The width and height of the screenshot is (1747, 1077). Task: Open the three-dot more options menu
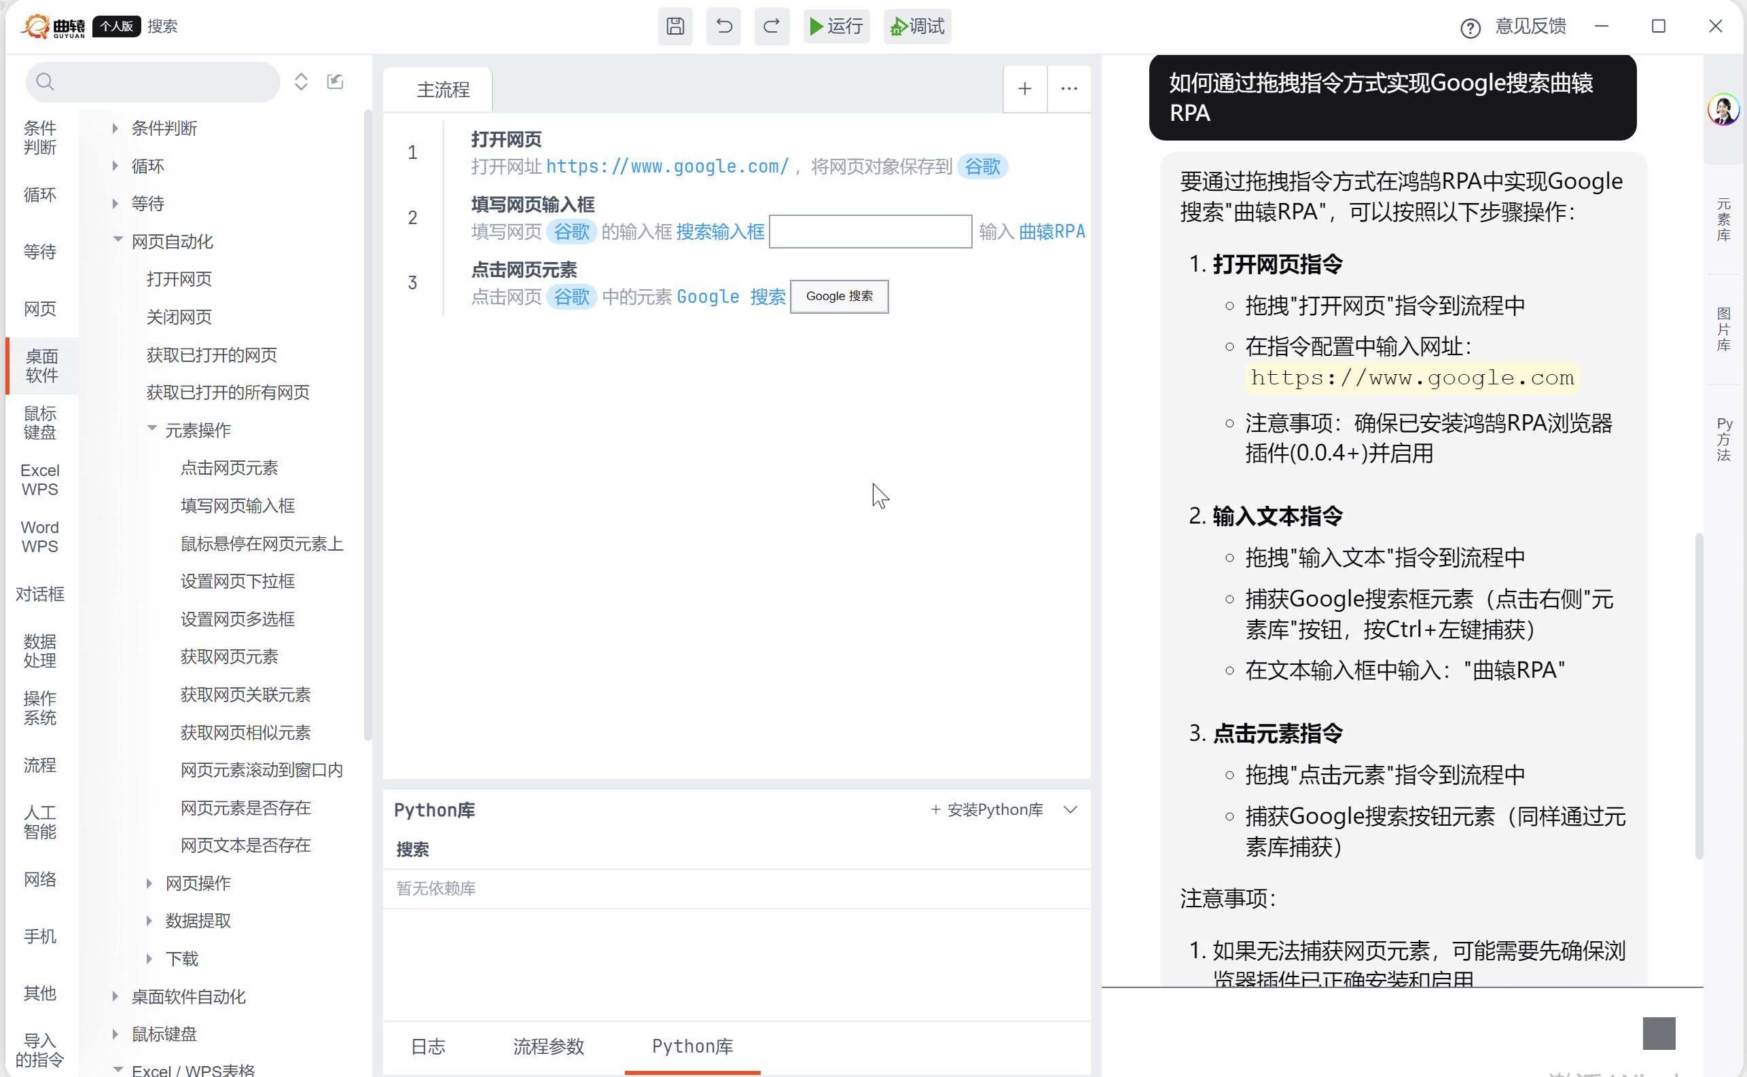coord(1068,88)
